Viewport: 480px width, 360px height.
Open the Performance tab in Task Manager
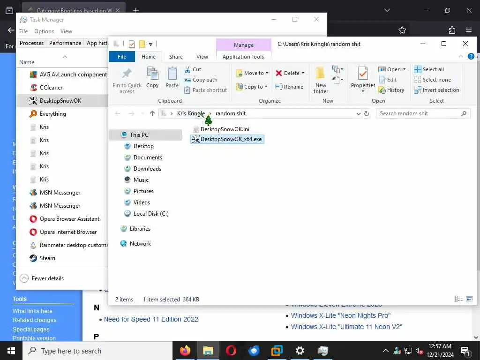pyautogui.click(x=65, y=43)
